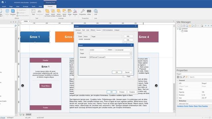
Task: Click the Link globe icon in ribbon
Action: pyautogui.click(x=96, y=11)
